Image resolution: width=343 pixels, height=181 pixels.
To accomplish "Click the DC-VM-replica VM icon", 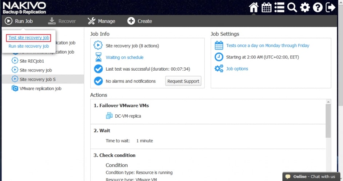I will pyautogui.click(x=109, y=116).
